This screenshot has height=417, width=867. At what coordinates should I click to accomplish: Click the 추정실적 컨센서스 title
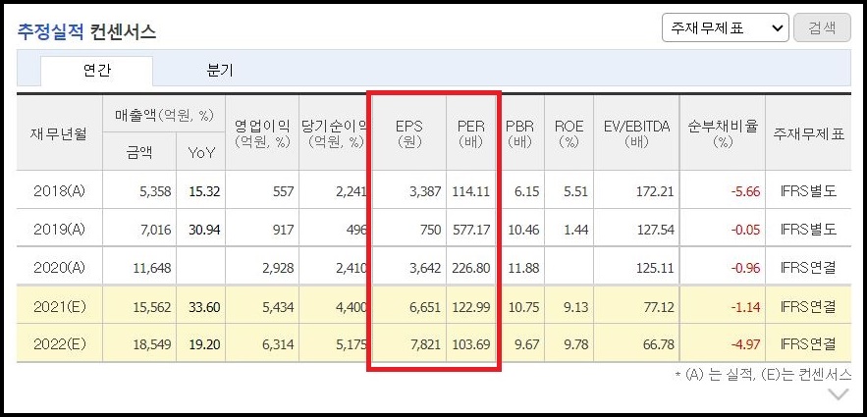(x=86, y=31)
